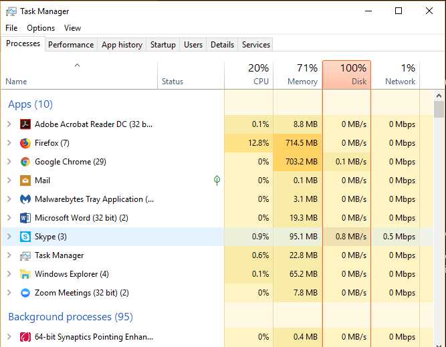Image resolution: width=446 pixels, height=347 pixels.
Task: Click Firefox's 714.5 MB memory value
Action: [x=302, y=143]
